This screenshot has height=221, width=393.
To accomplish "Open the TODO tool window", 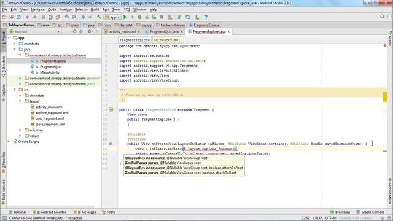I will (109, 212).
